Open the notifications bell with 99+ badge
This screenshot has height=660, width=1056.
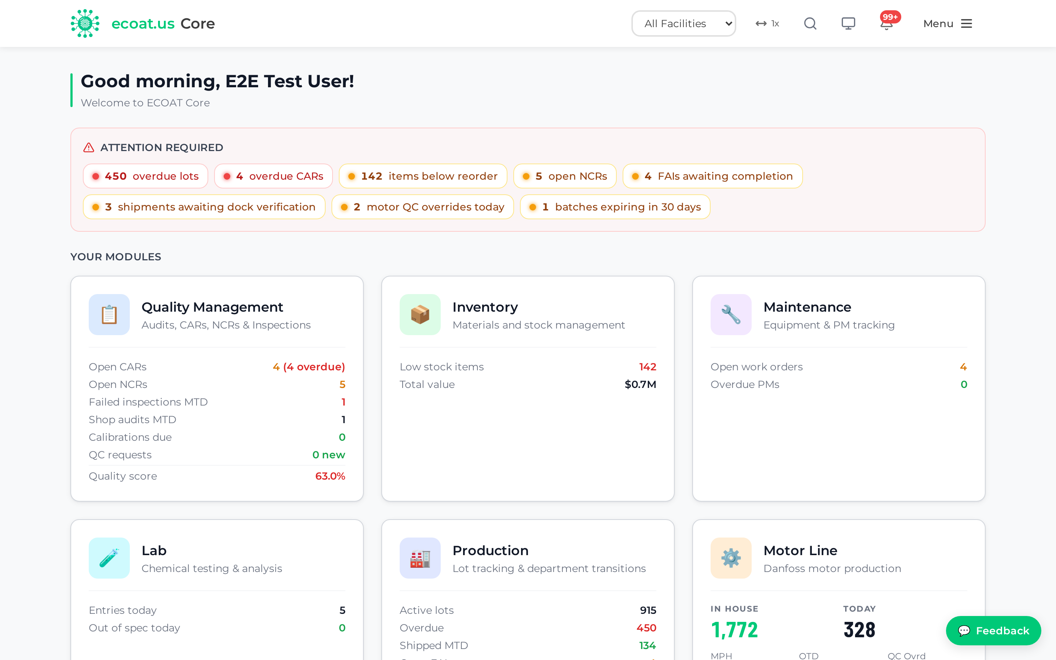point(887,23)
